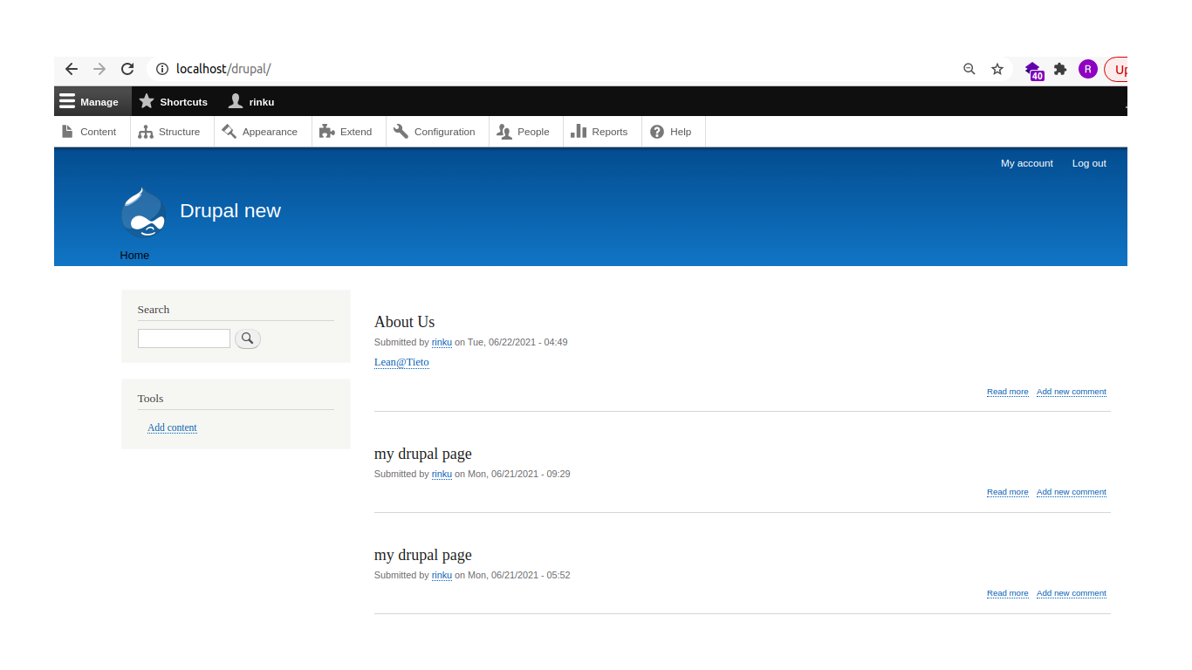Select the Home menu item

coord(134,255)
